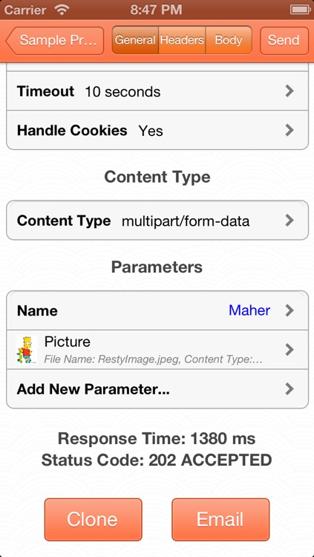The width and height of the screenshot is (314, 557).
Task: Tap the Picture parameter thumbnail image
Action: click(27, 350)
